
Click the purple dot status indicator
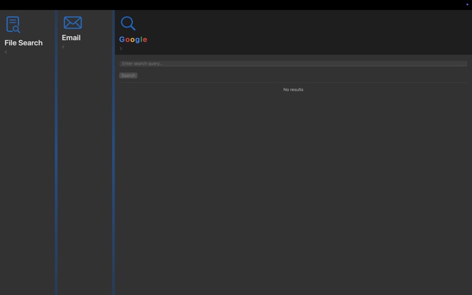[x=467, y=5]
